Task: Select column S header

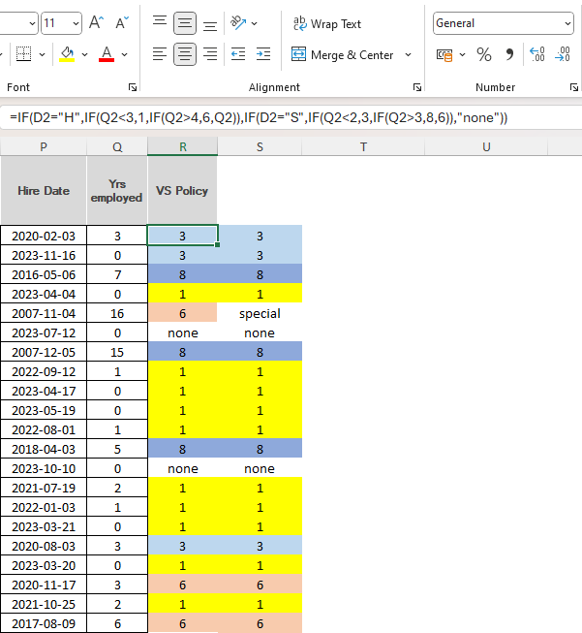Action: 260,147
